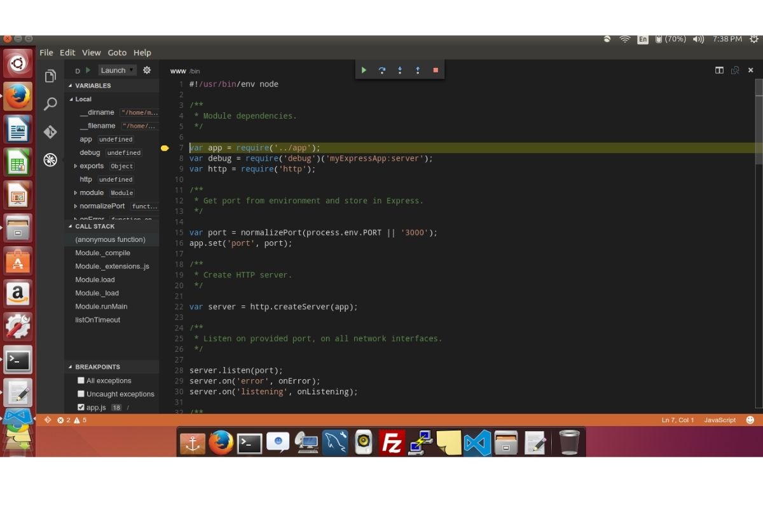The image size is (763, 508).
Task: Open Terminal from the left launcher
Action: 18,361
